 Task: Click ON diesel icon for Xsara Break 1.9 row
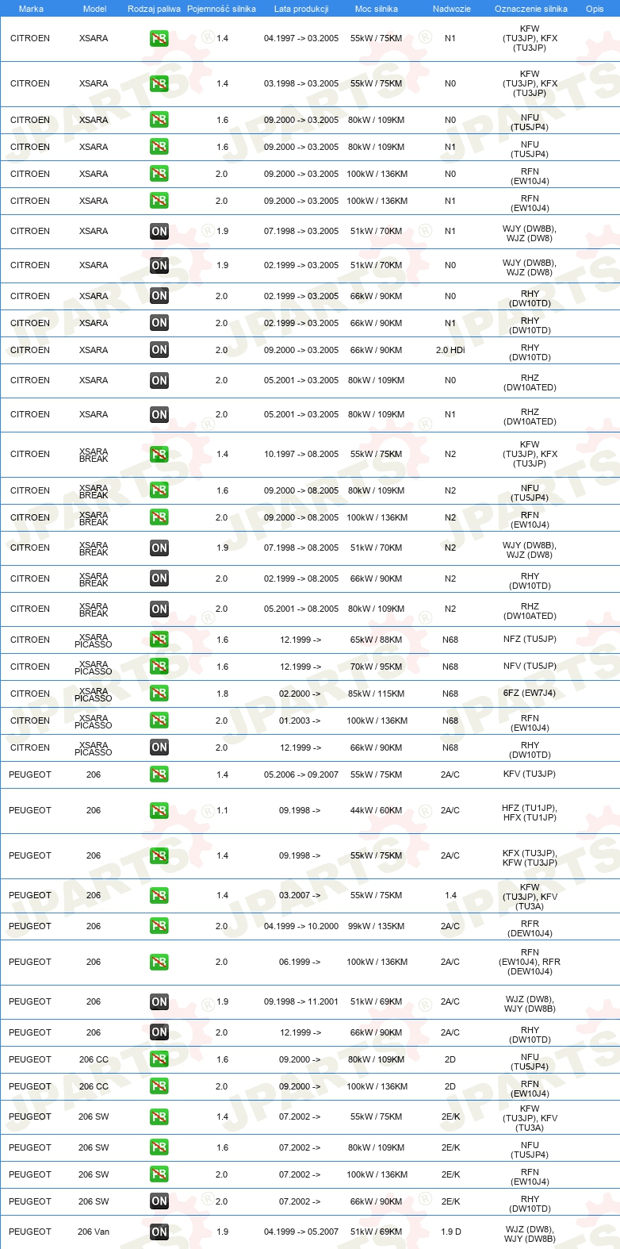tap(159, 548)
